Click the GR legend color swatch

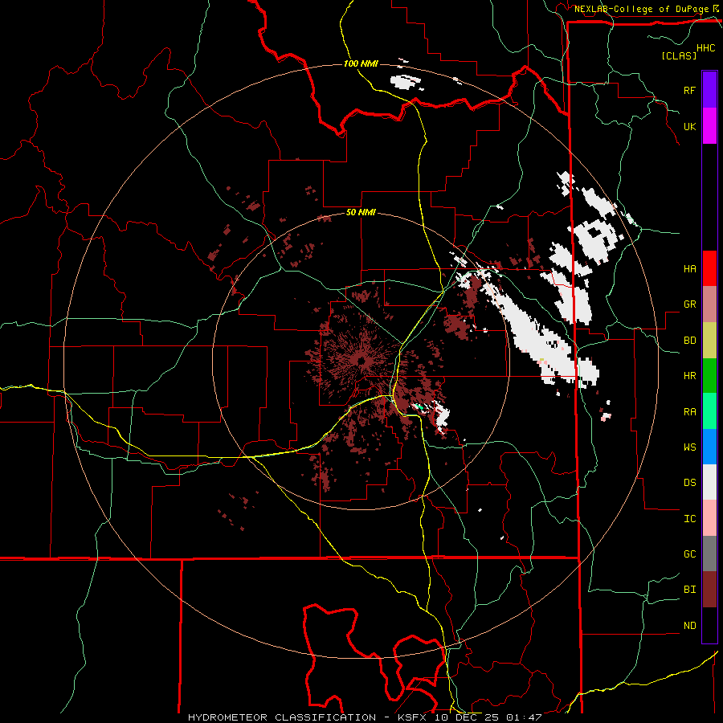pyautogui.click(x=709, y=304)
